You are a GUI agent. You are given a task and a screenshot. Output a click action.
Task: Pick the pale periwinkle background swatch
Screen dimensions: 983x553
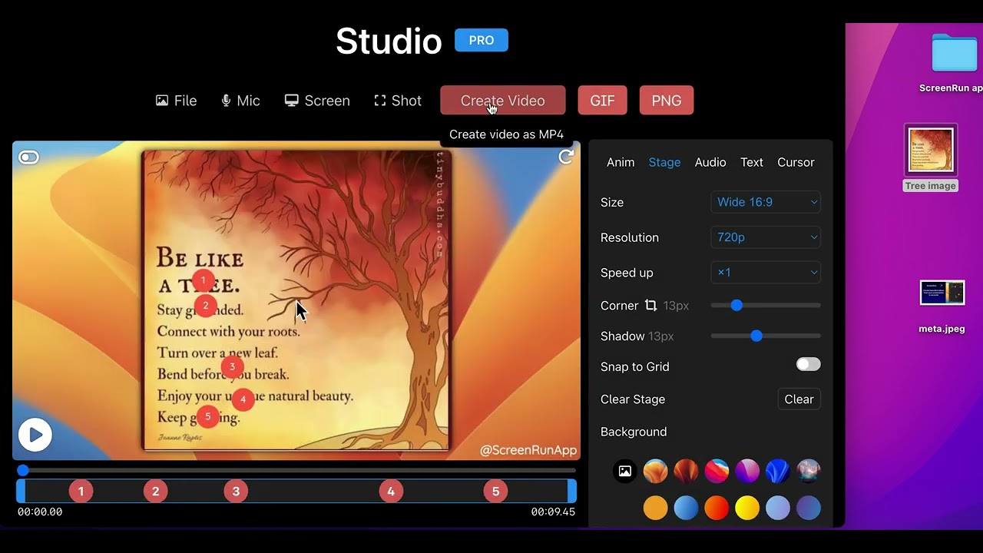(x=778, y=508)
